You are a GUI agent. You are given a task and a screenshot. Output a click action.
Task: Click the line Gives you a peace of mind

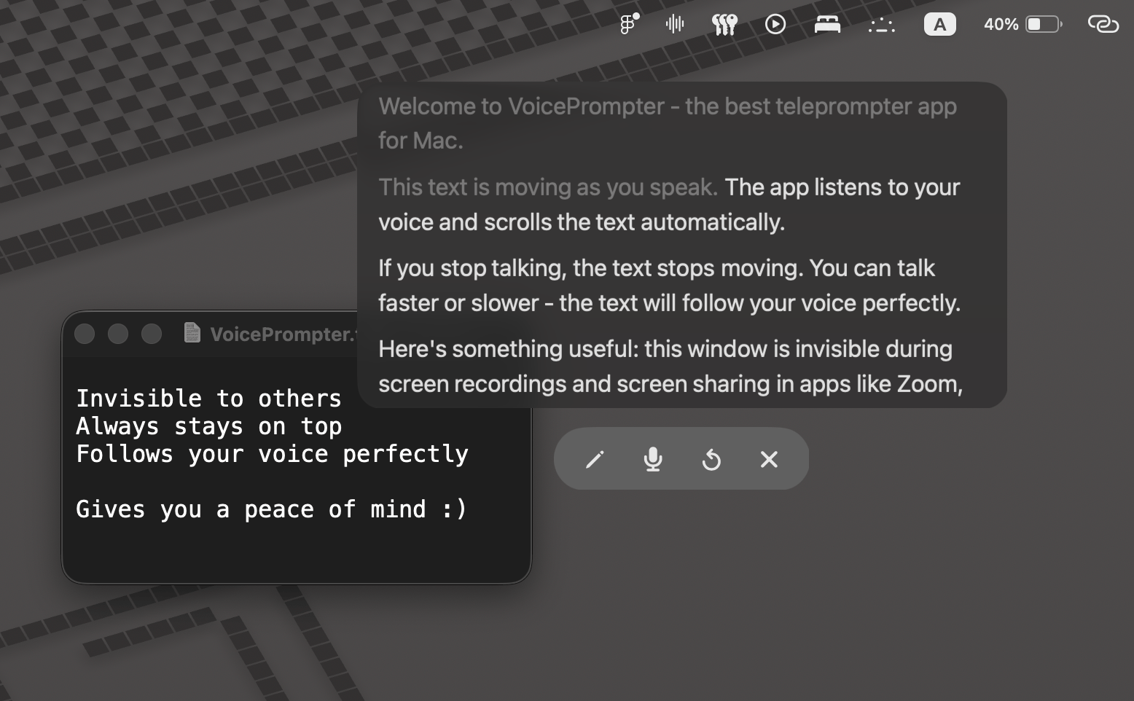tap(272, 509)
